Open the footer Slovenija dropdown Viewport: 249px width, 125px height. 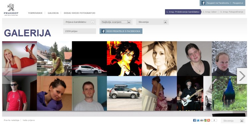pyautogui.click(x=233, y=121)
